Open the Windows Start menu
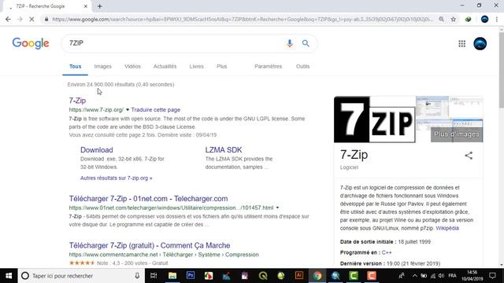 coord(9,276)
